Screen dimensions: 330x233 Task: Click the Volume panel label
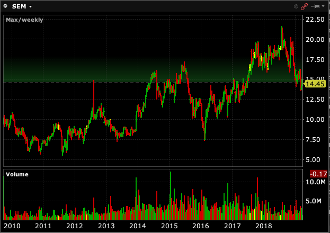[x=17, y=175]
